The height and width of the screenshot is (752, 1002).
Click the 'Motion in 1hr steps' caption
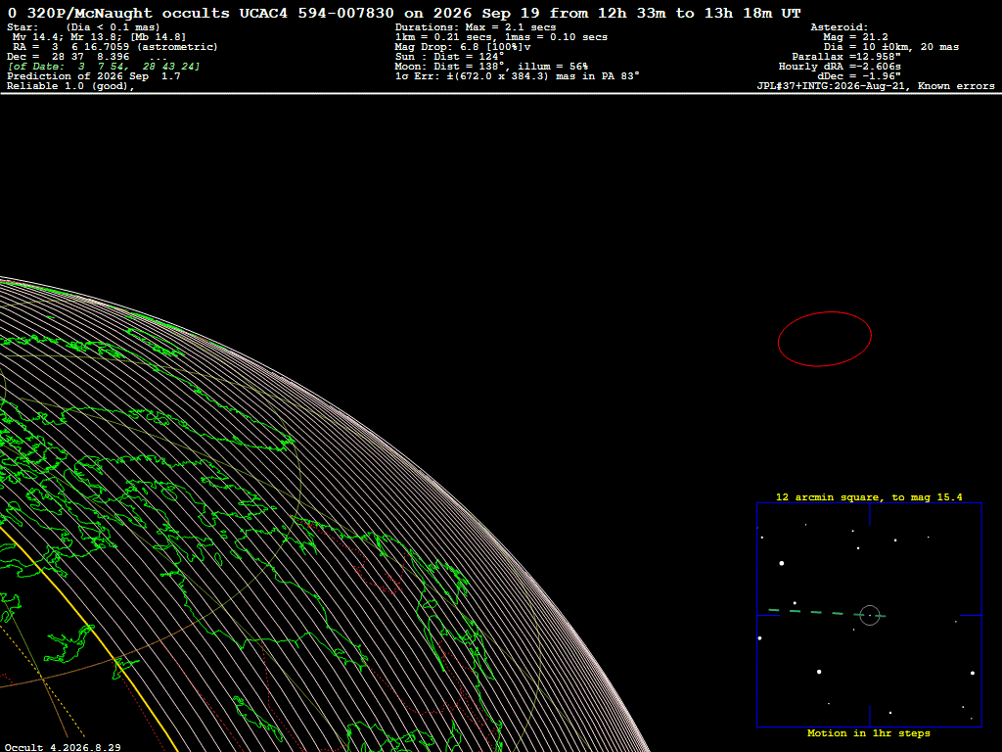869,732
